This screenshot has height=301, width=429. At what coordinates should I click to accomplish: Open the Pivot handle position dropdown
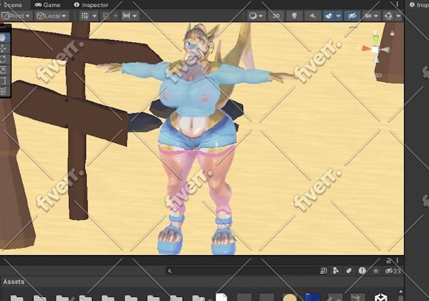click(x=16, y=16)
